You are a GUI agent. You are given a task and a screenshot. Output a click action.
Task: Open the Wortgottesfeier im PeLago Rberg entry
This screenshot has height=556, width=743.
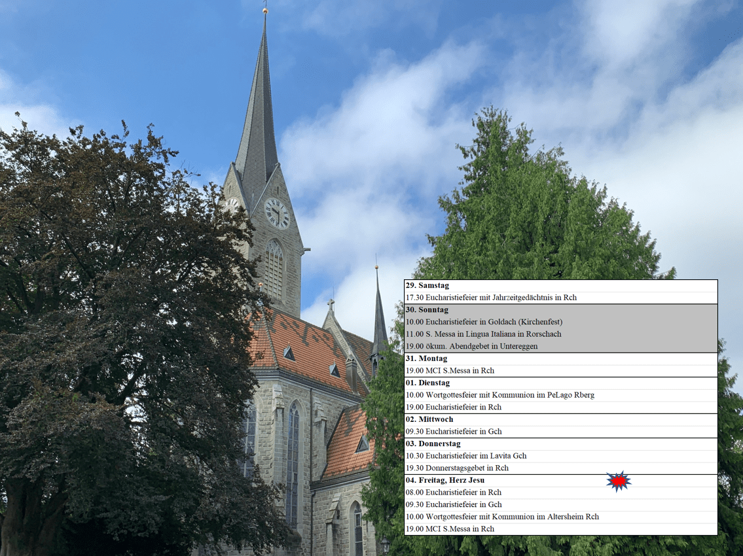500,395
